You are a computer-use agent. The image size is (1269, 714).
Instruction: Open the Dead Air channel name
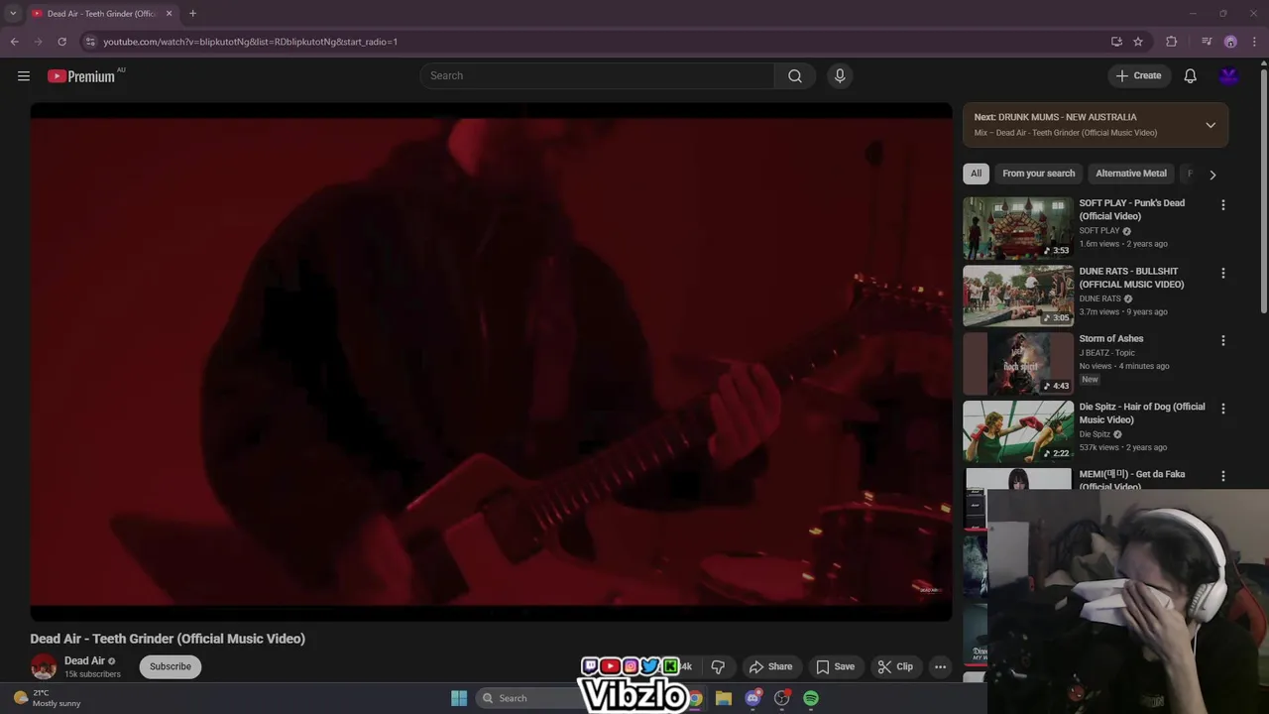coord(84,661)
